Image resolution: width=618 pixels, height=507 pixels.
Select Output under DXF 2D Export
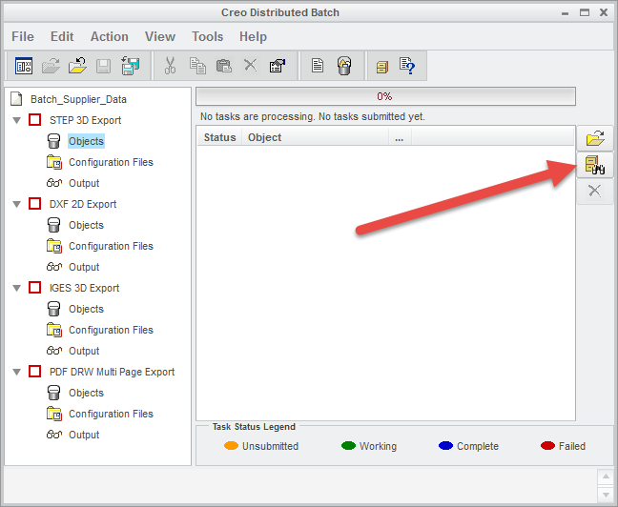click(84, 267)
